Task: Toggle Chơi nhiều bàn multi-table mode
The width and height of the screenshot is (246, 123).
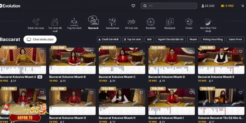Action: 40,39
